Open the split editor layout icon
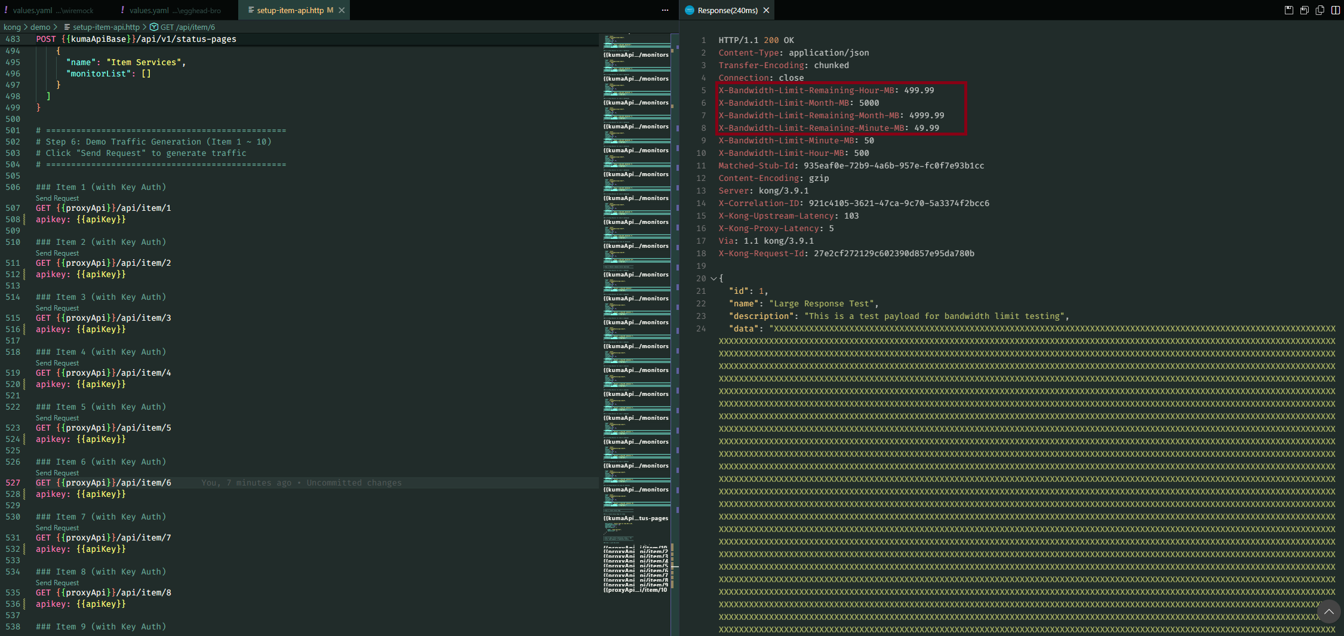Image resolution: width=1344 pixels, height=636 pixels. (x=1336, y=10)
